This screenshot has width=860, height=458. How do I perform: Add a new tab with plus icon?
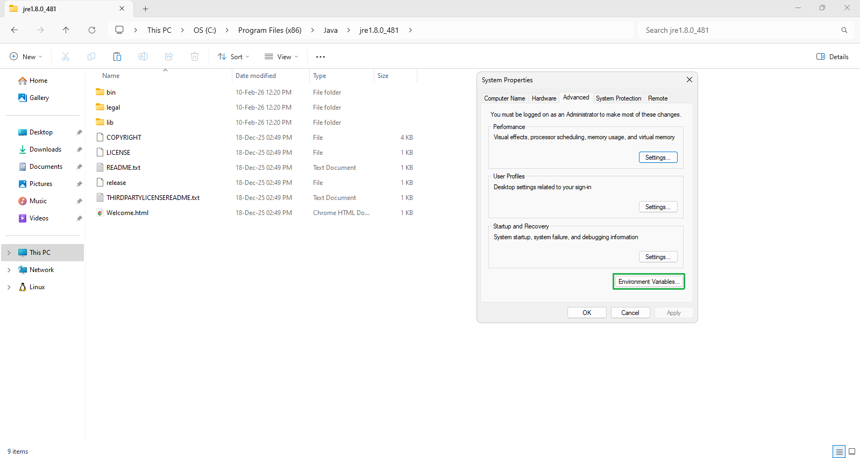(145, 9)
